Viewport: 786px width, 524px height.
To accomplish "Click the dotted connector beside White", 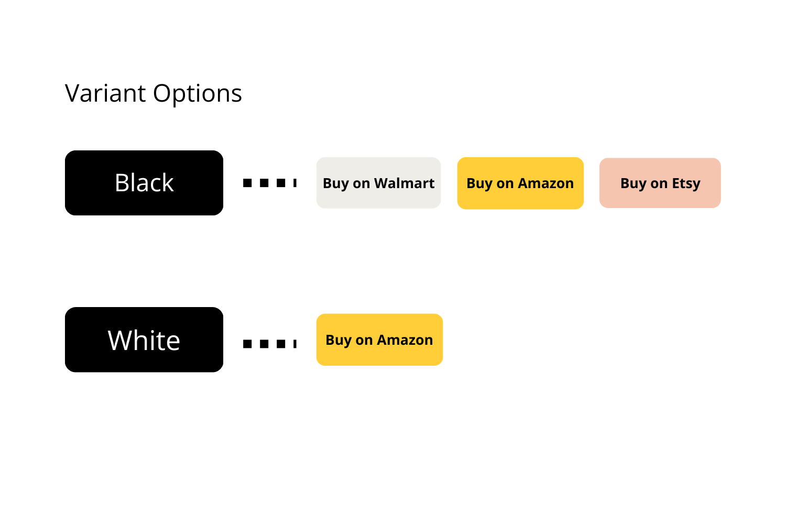I will point(269,344).
